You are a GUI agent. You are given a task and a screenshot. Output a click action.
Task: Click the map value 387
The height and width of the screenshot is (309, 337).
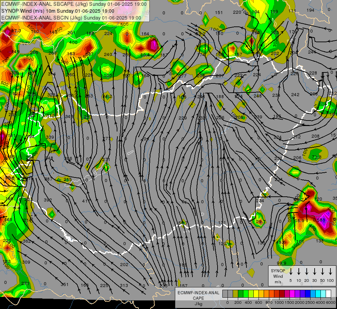click(x=48, y=179)
